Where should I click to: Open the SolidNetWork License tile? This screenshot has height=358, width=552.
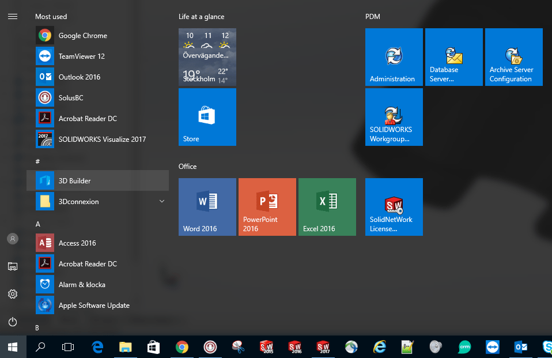pos(394,207)
